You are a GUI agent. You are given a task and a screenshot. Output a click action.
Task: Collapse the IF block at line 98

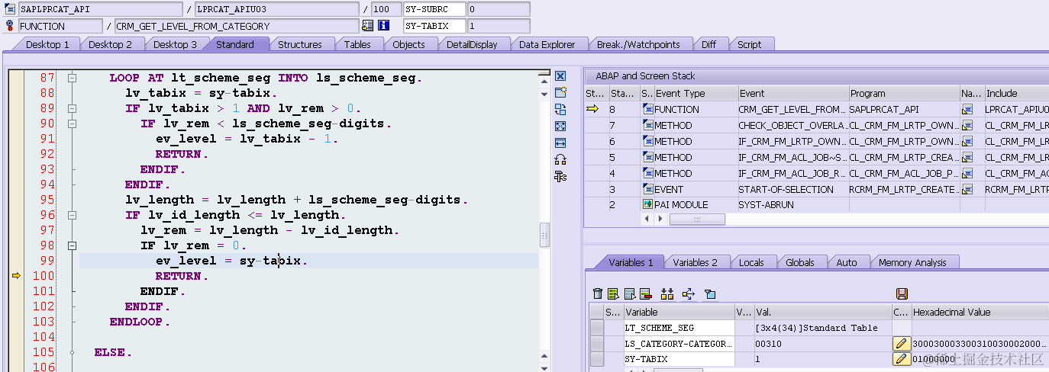tap(72, 245)
